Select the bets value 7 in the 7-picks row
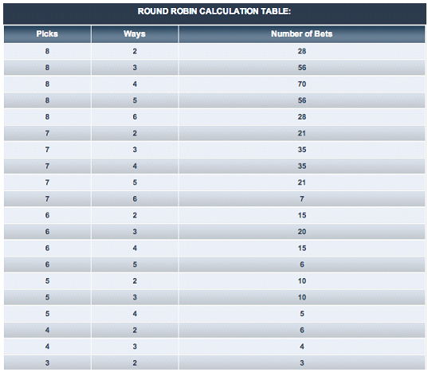The image size is (428, 372). pos(301,199)
